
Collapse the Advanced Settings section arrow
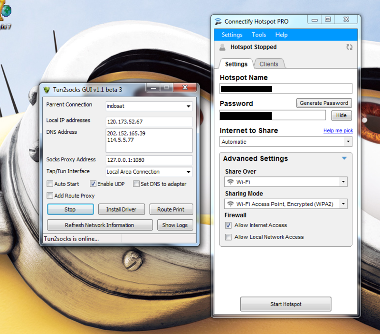344,158
